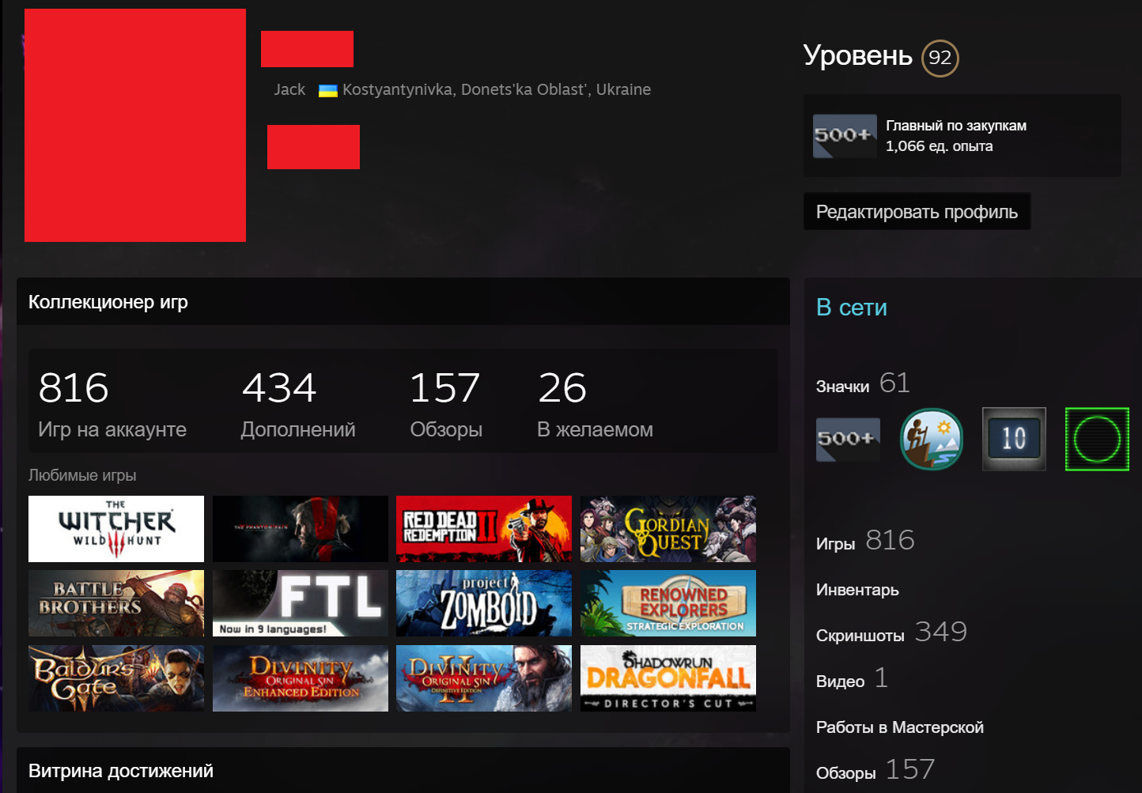Open Gordian Quest game tile
1142x793 pixels.
click(668, 529)
